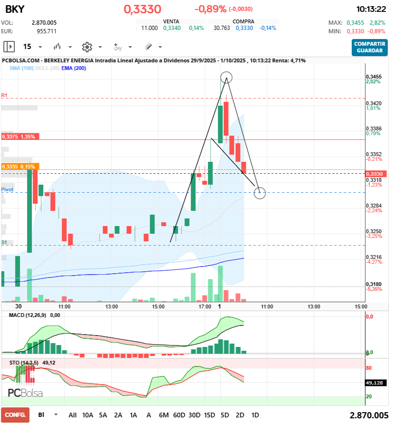Click the lower circle marker near Pivot line
This screenshot has width=395, height=425.
(x=260, y=193)
